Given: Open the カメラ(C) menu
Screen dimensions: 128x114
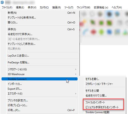Looking at the screenshot, I should click(x=44, y=7).
